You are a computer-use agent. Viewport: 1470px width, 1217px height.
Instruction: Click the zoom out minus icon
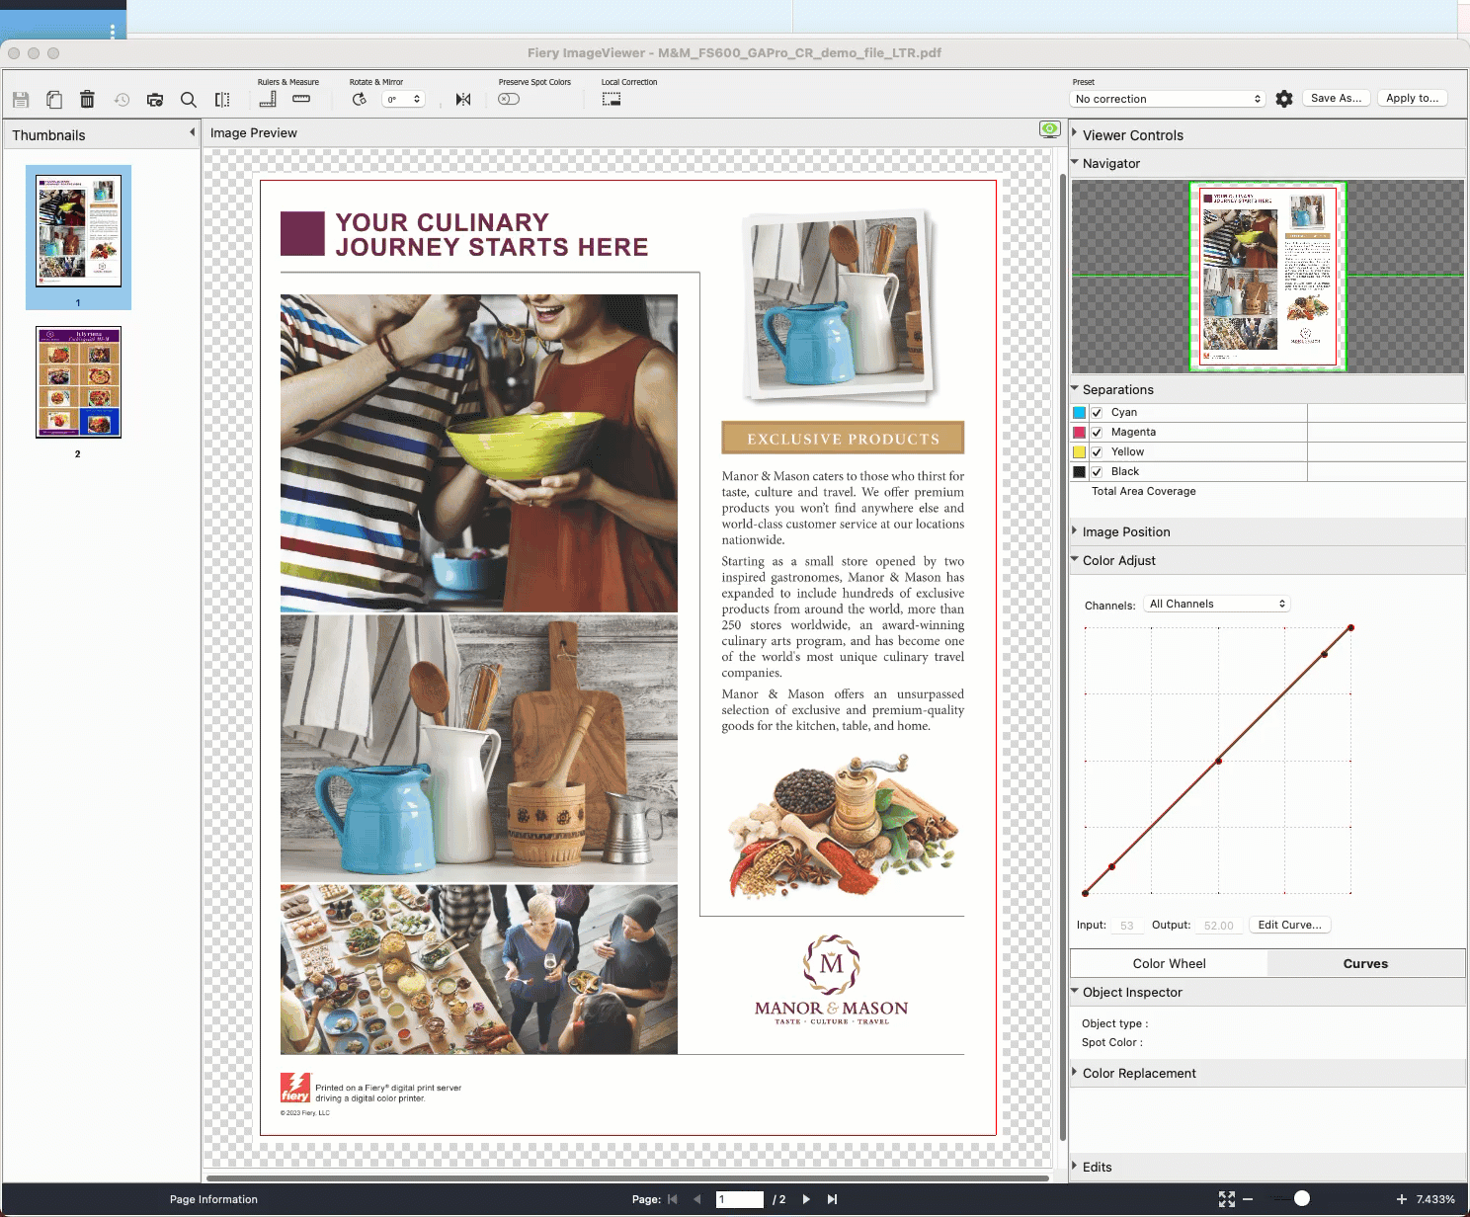tap(1248, 1199)
